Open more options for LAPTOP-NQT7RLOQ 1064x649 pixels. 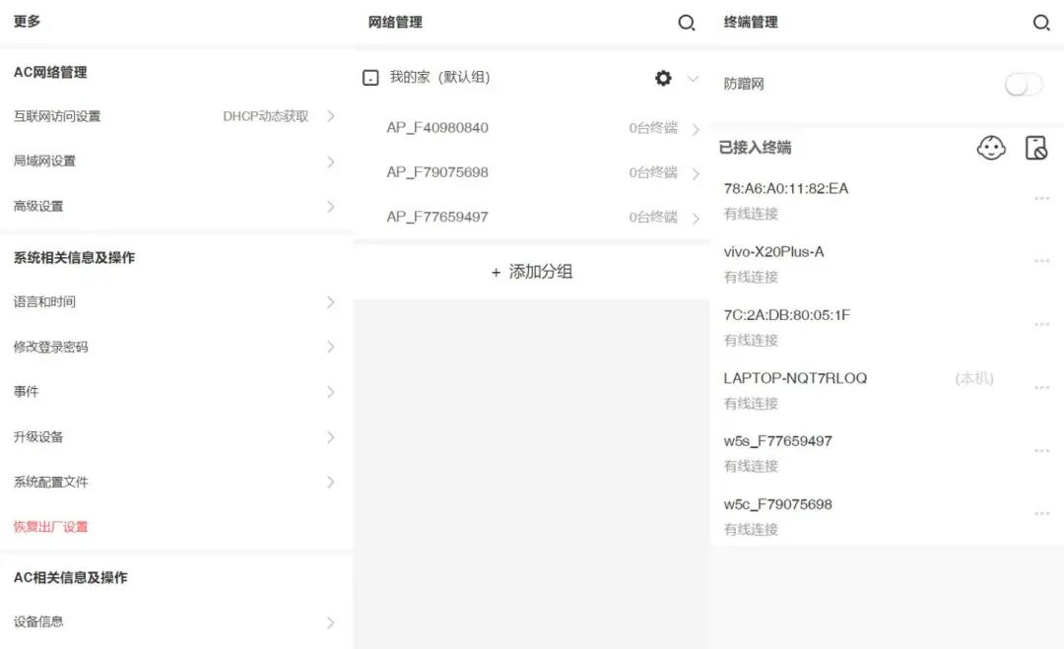tap(1041, 387)
